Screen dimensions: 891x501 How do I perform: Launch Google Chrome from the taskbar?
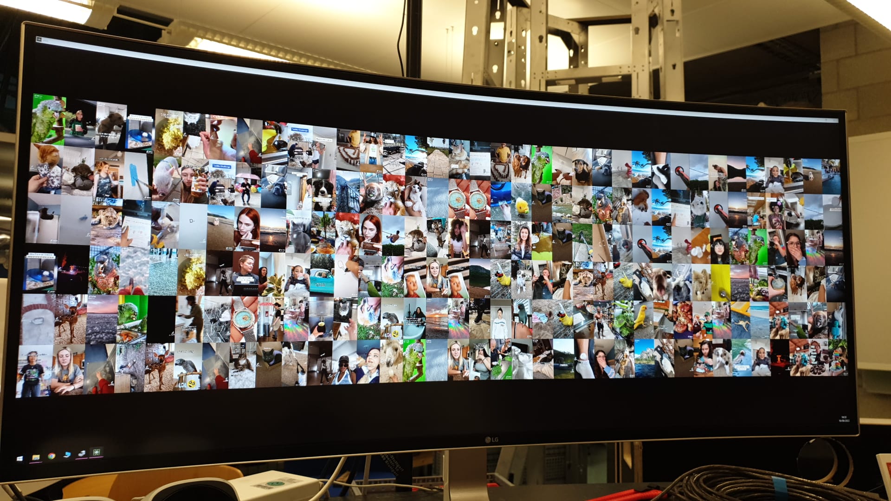(52, 456)
